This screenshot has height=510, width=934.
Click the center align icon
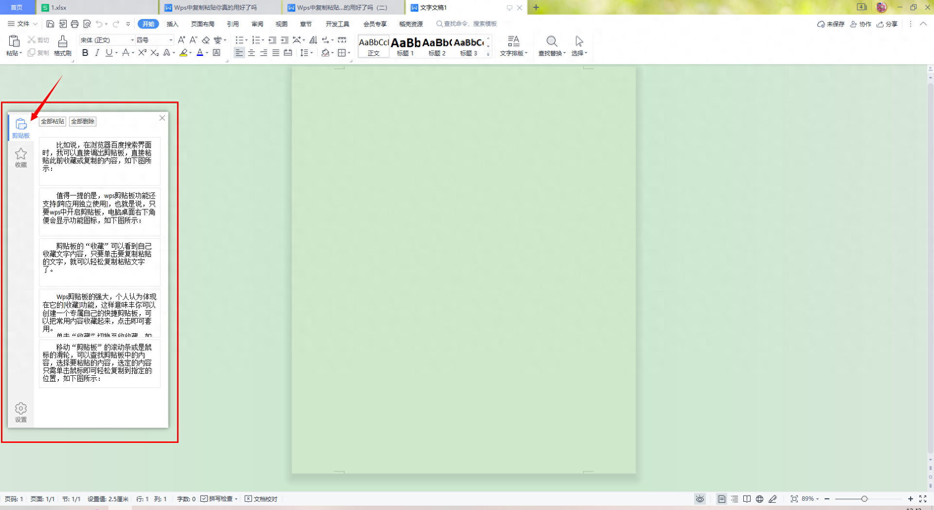click(x=251, y=53)
